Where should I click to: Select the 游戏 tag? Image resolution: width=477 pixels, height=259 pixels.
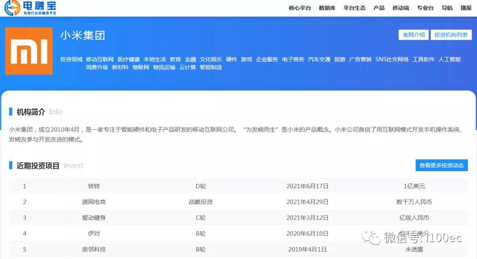(246, 59)
